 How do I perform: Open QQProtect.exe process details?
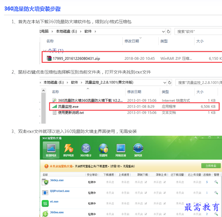tap(60, 191)
